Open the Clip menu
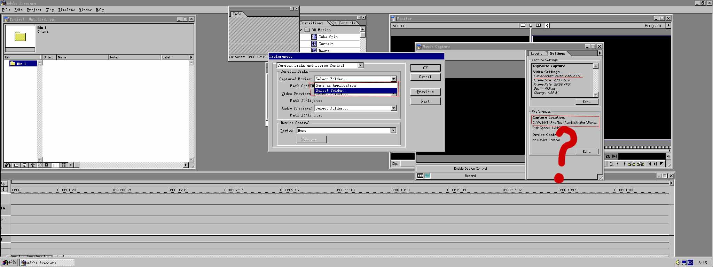 (50, 10)
